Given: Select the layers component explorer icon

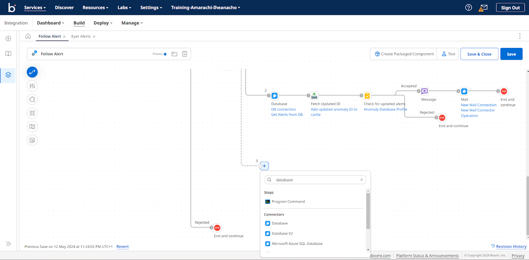Looking at the screenshot, I should tap(8, 75).
